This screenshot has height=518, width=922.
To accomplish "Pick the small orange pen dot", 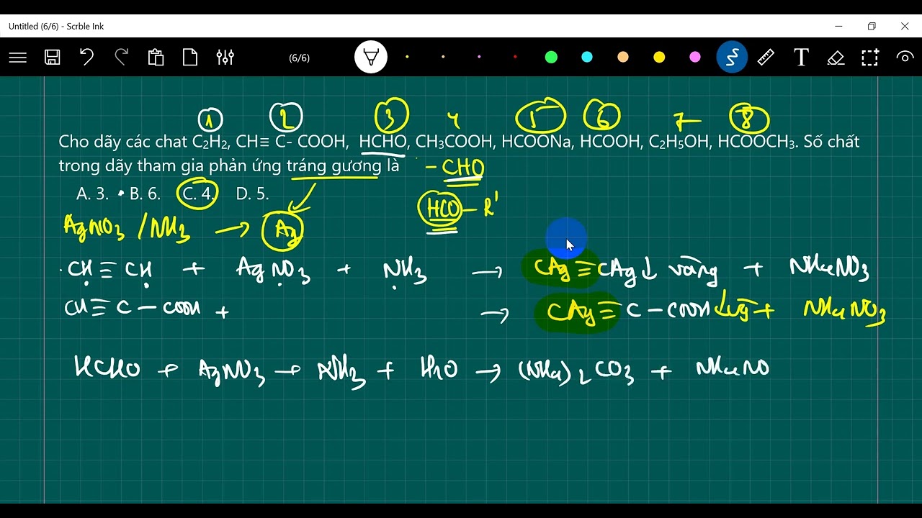I will coord(443,58).
